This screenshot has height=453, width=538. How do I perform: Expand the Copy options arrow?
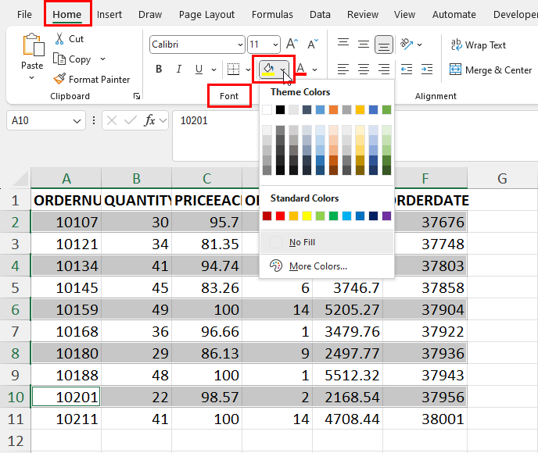[x=102, y=59]
